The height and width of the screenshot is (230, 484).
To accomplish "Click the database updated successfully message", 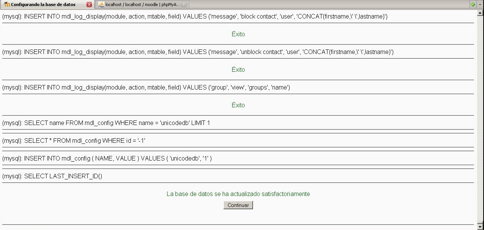I will click(238, 194).
